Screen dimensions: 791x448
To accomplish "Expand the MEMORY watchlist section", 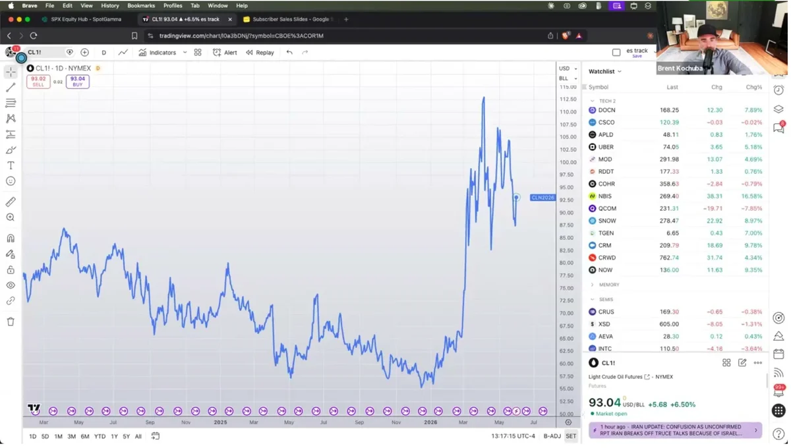I will (x=593, y=285).
